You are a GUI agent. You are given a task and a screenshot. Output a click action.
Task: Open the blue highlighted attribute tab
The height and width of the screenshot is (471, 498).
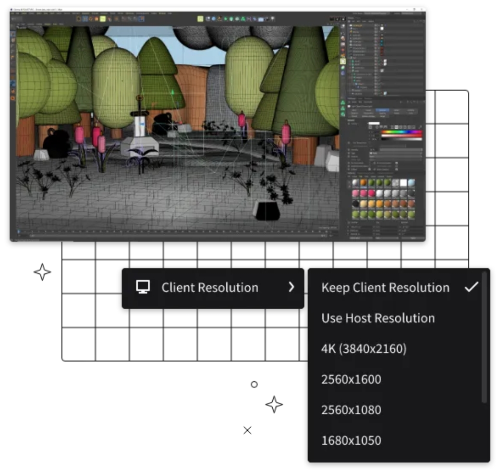click(383, 110)
